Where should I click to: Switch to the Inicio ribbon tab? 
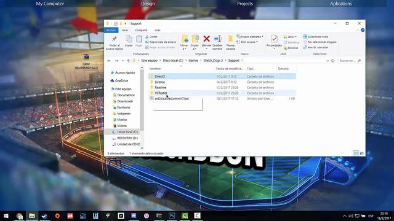click(125, 30)
